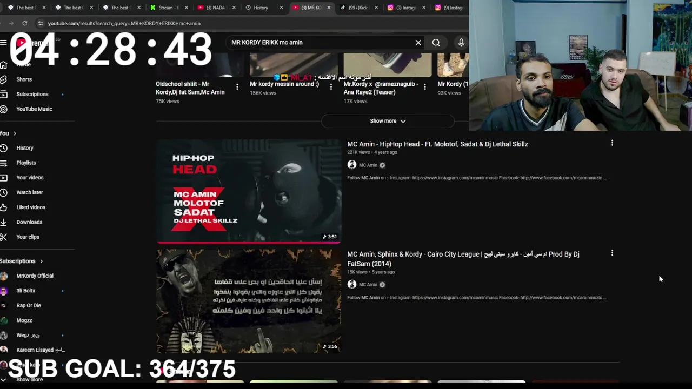
Task: Reload the page with the refresh icon
Action: pos(25,23)
